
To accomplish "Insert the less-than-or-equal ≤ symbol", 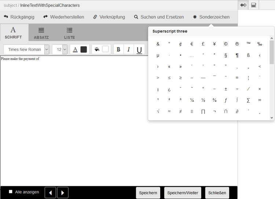I will (169, 77).
